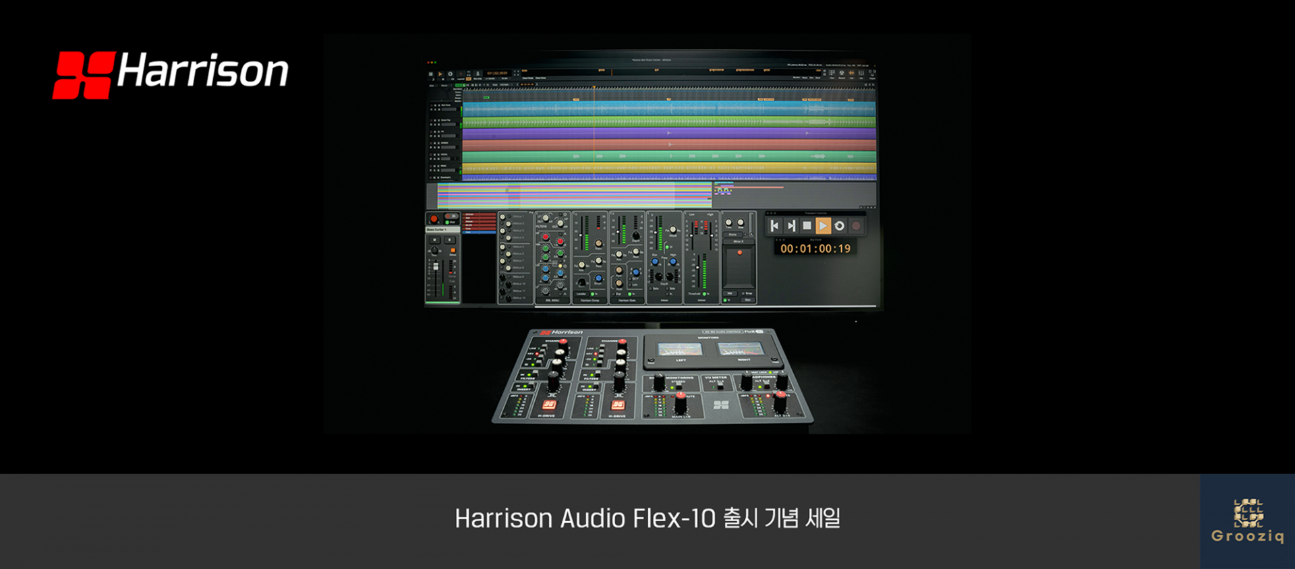The height and width of the screenshot is (569, 1295).
Task: Toggle the orange button on the Bass Guitar 1 strip
Action: [x=453, y=251]
